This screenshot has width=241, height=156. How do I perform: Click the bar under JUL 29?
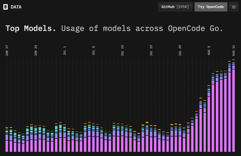[180, 138]
